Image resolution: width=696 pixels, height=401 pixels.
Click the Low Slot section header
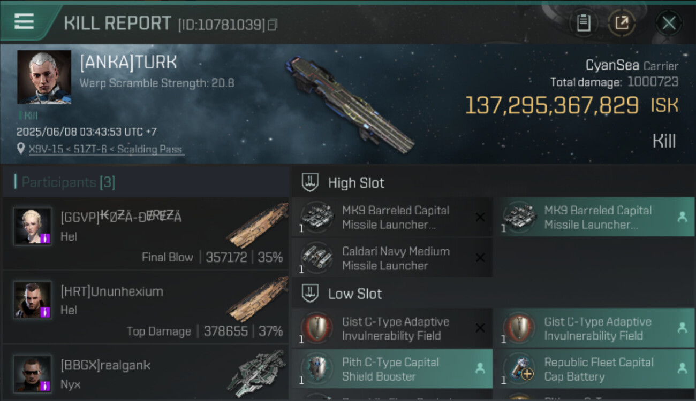tap(355, 294)
